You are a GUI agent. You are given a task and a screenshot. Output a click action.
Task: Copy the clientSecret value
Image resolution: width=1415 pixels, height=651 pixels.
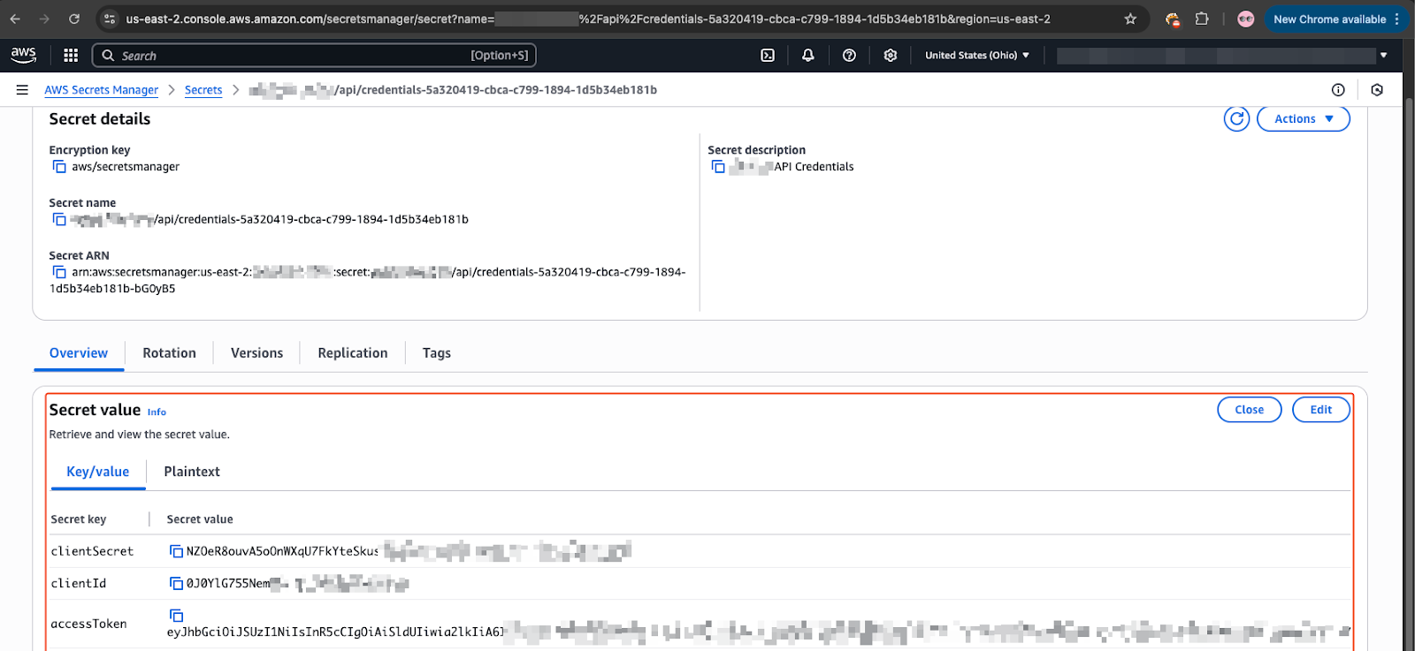[176, 551]
